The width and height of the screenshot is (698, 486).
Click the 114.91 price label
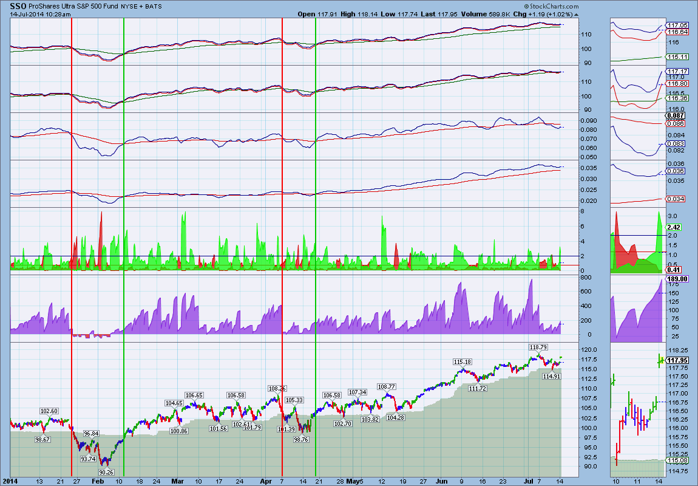(552, 376)
